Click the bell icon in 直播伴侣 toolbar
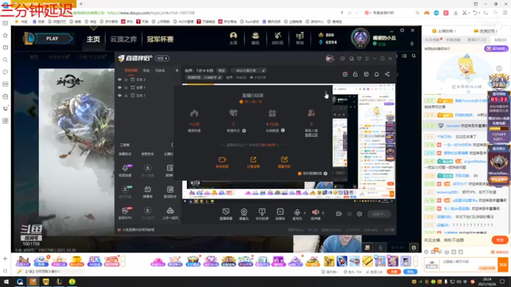 pos(376,74)
